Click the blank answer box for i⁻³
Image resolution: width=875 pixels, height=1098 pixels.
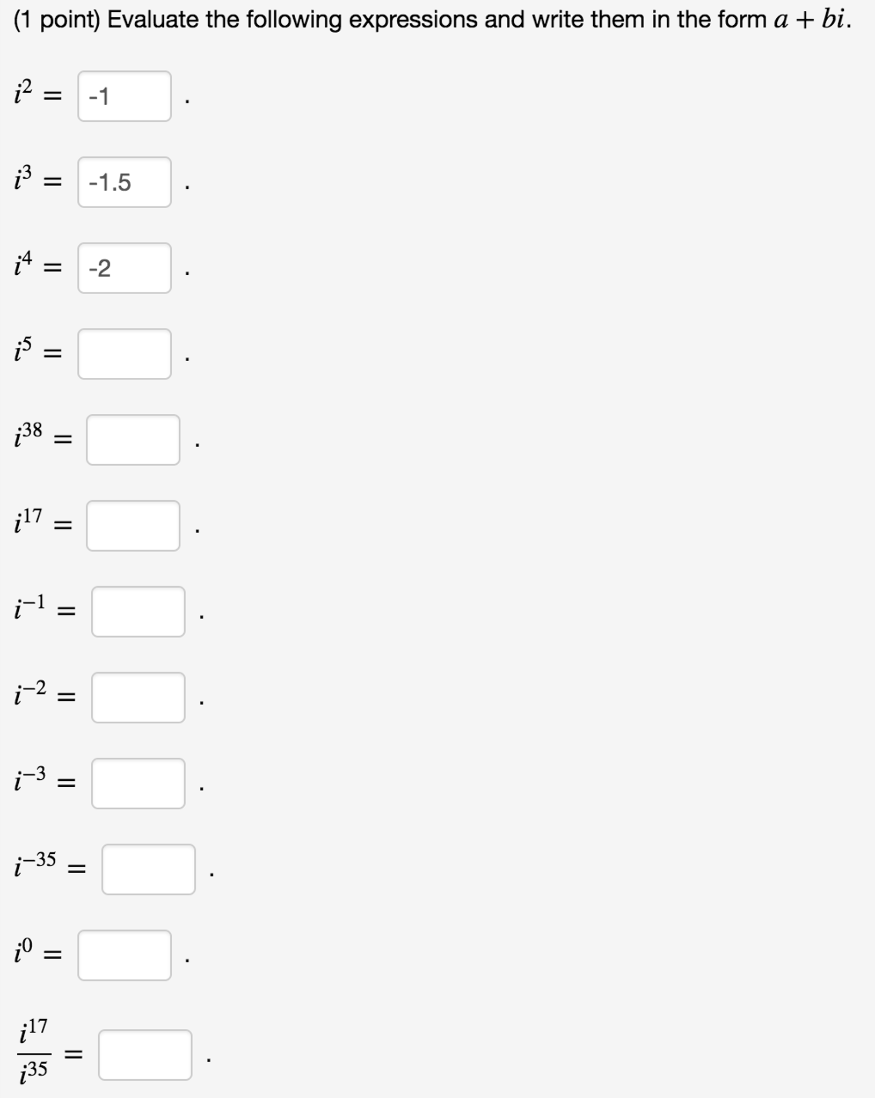point(138,783)
